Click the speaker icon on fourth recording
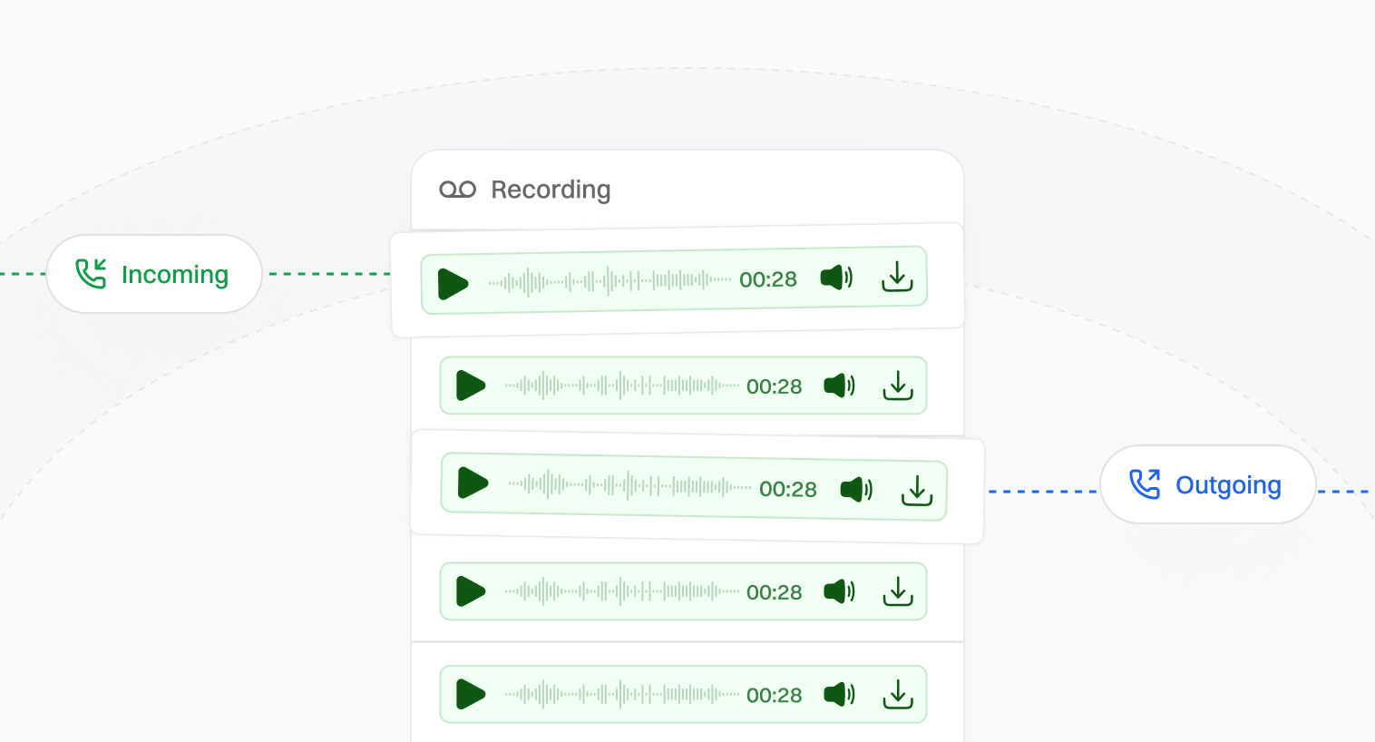 click(839, 591)
